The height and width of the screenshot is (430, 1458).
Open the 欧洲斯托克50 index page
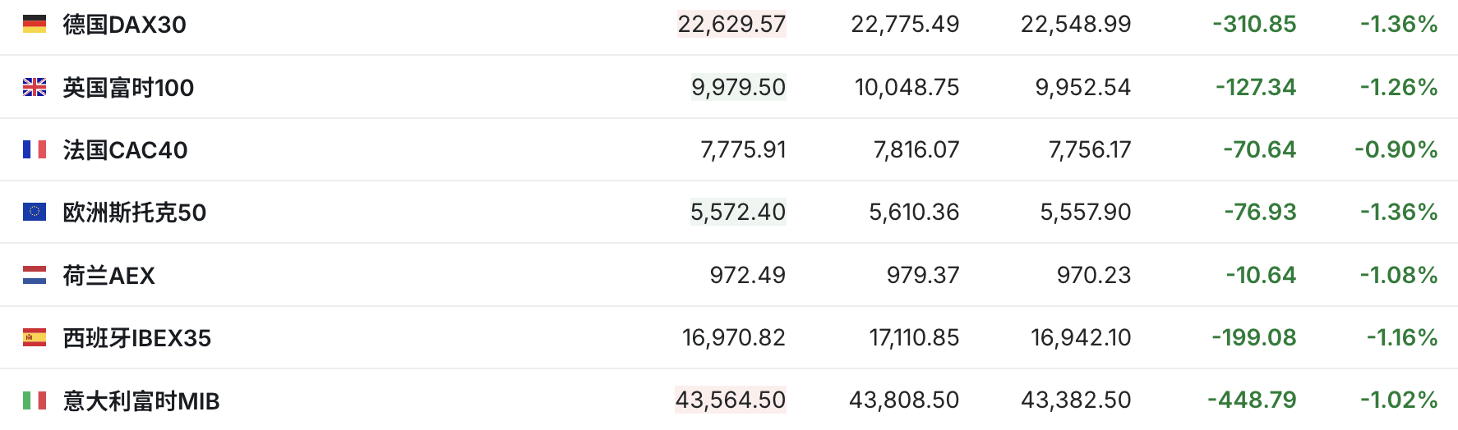pos(135,213)
